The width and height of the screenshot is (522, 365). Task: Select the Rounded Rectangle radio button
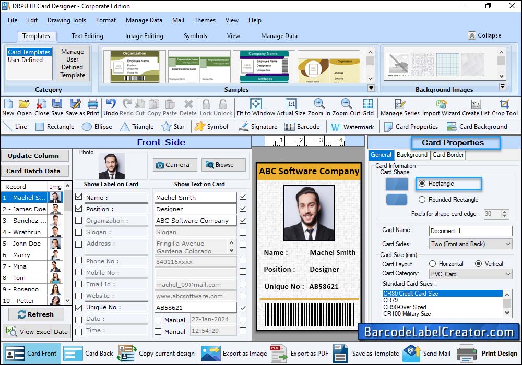coord(422,200)
